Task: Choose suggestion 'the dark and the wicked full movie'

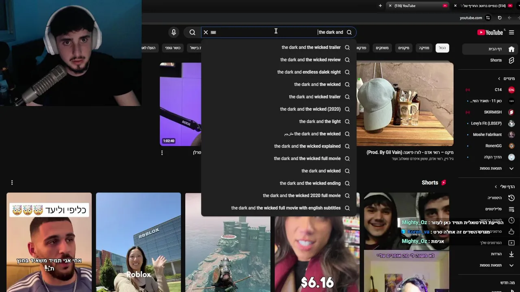Action: [279, 159]
